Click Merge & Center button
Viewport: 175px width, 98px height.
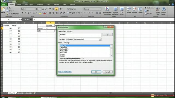(x=74, y=13)
